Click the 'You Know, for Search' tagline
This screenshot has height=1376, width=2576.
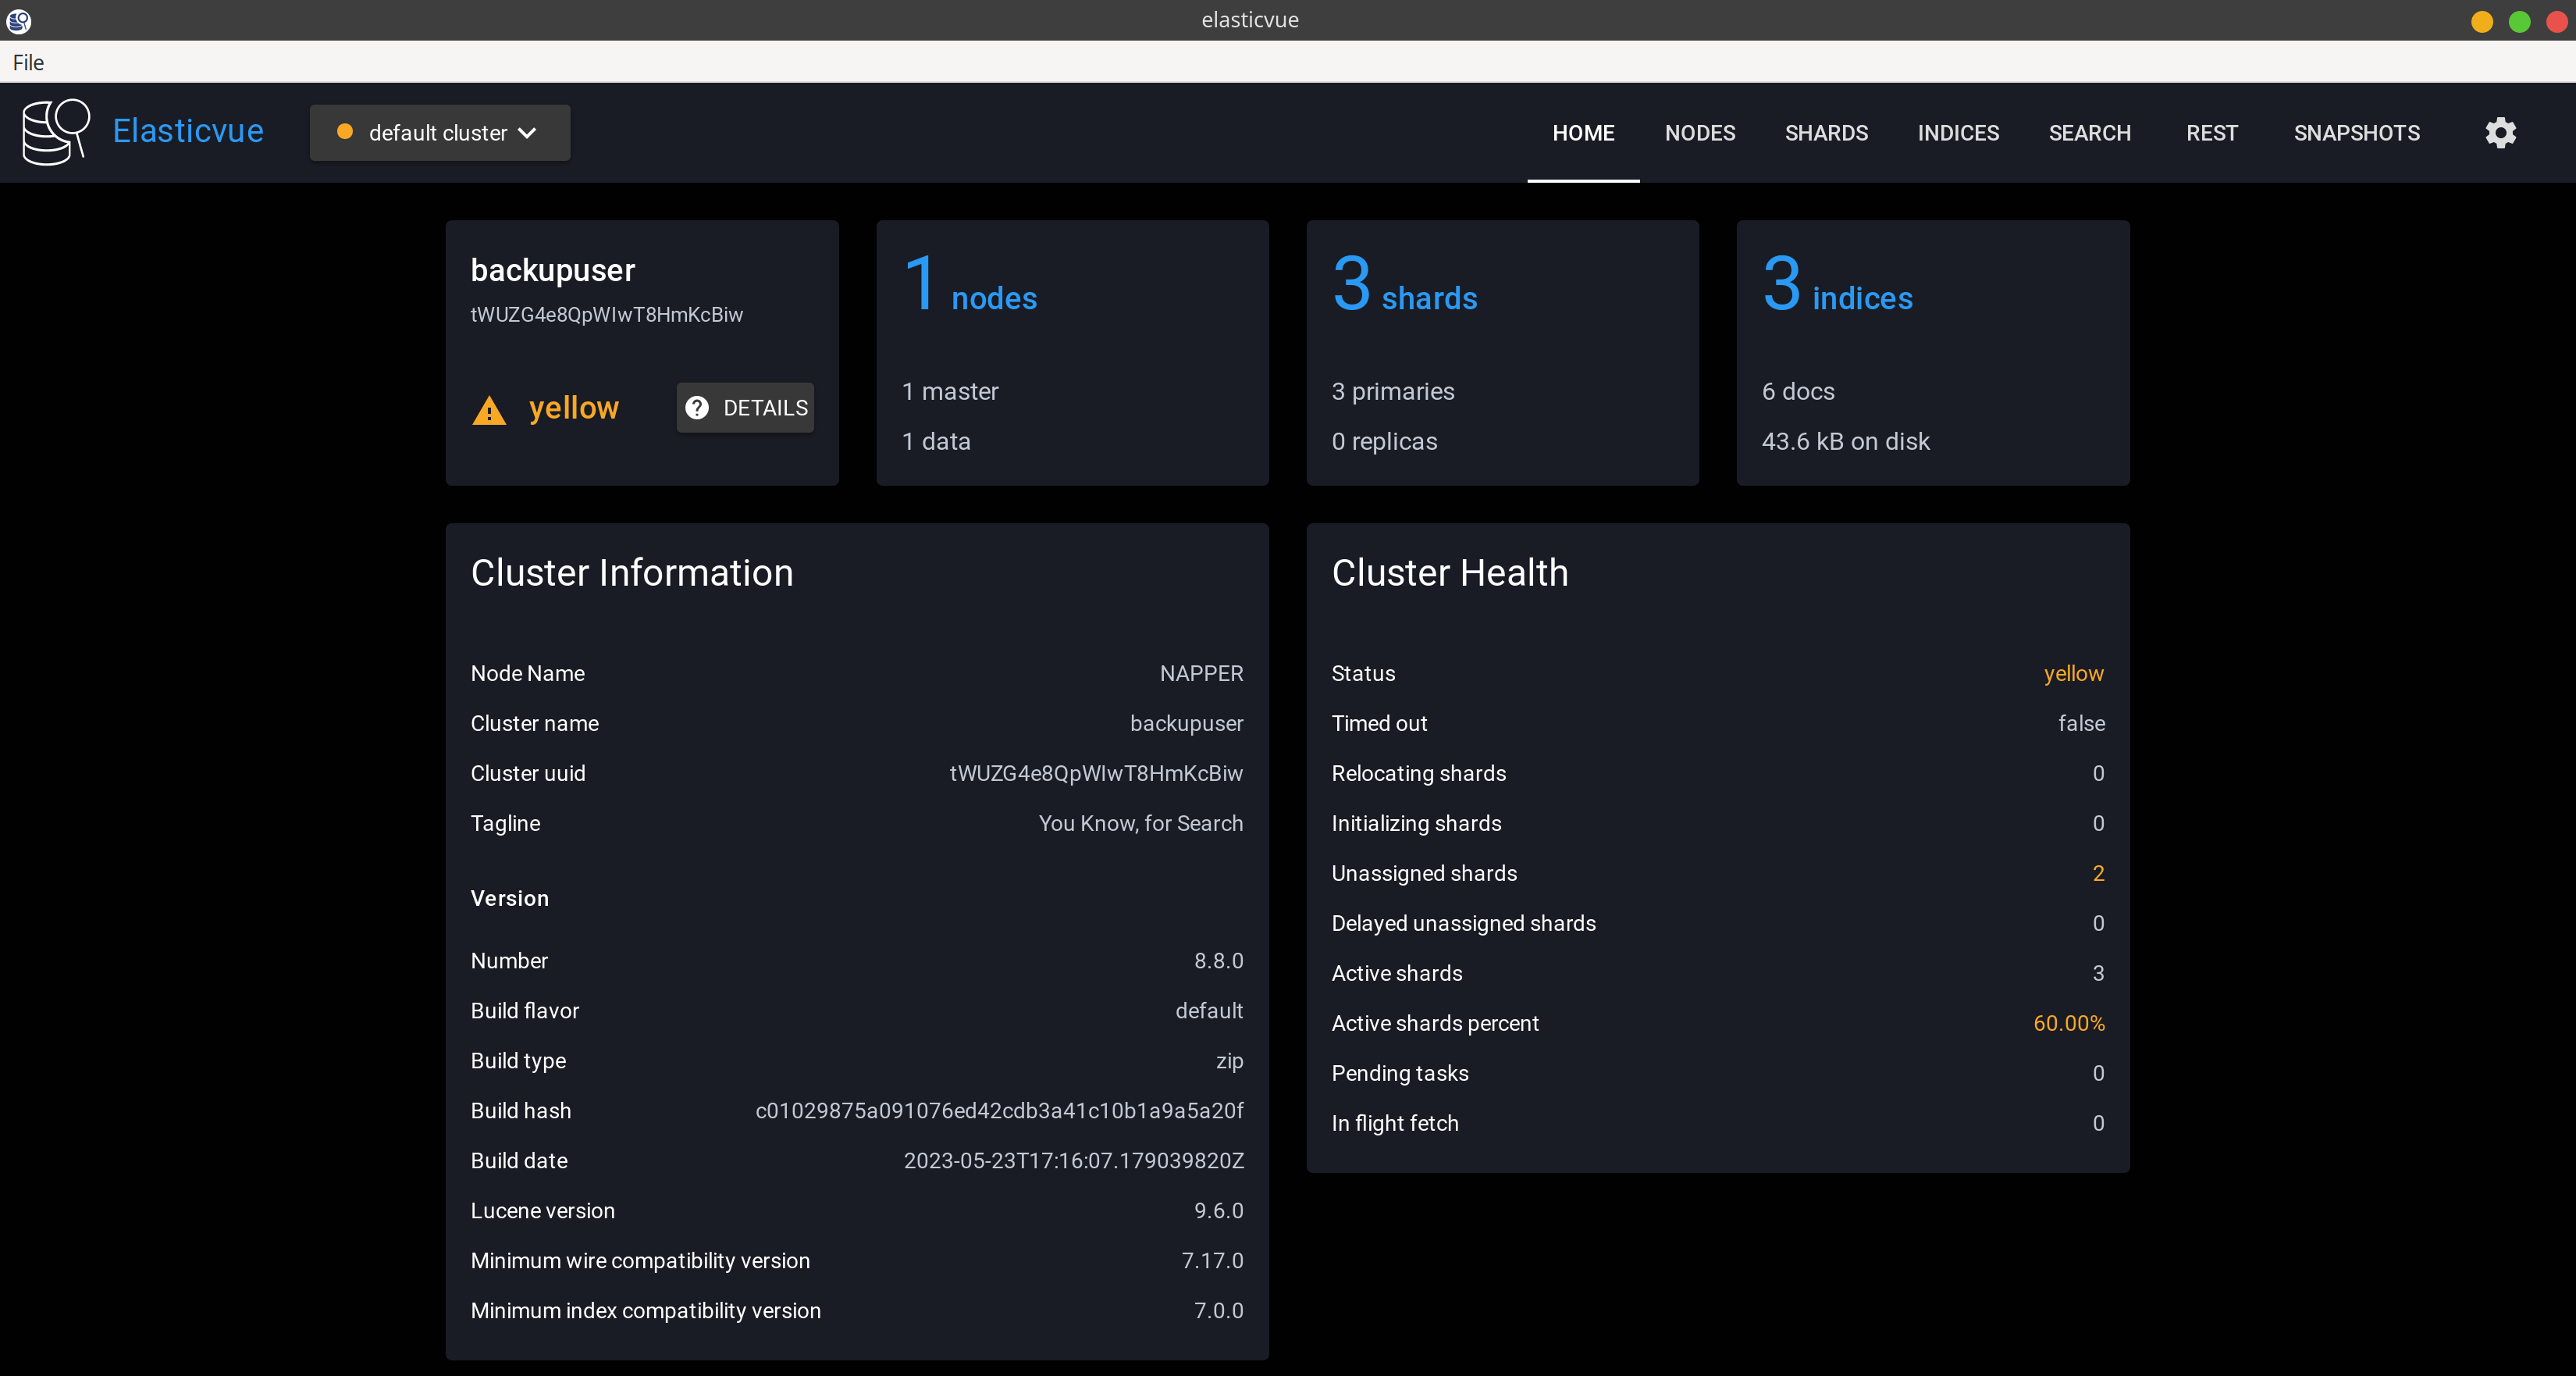tap(1140, 824)
